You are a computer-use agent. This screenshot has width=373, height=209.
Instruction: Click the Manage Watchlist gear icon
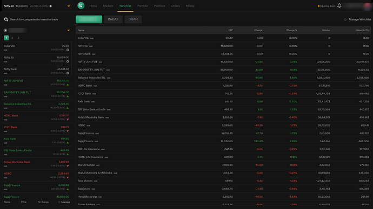point(345,19)
